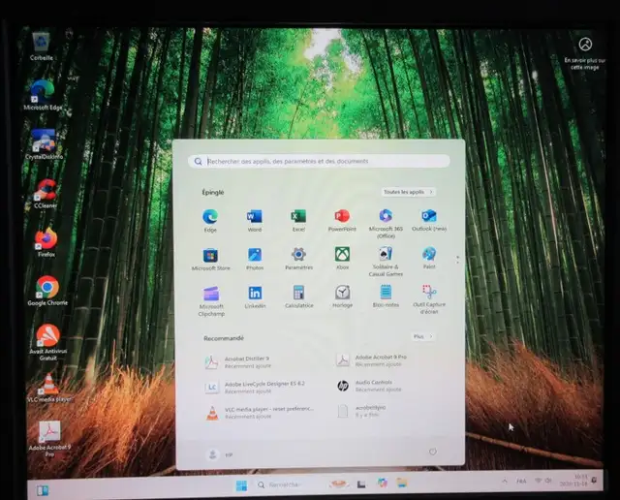Open Microsoft Store from pinned apps
This screenshot has width=620, height=500.
point(210,259)
